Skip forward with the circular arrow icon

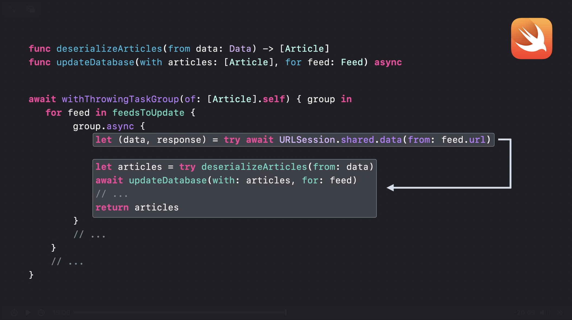41,313
